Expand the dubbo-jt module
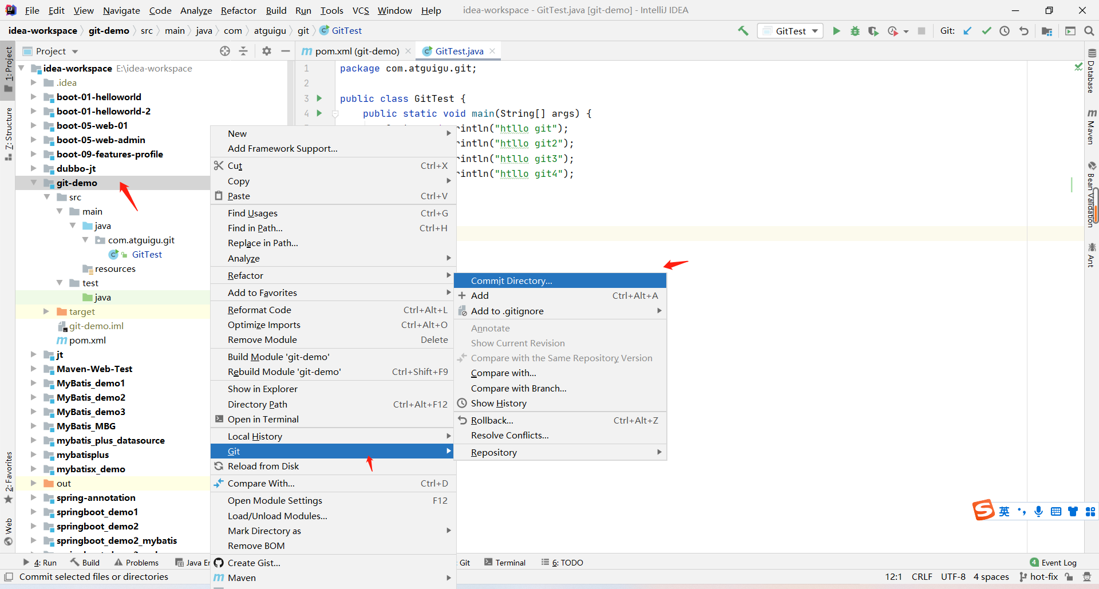The height and width of the screenshot is (589, 1099). point(33,168)
